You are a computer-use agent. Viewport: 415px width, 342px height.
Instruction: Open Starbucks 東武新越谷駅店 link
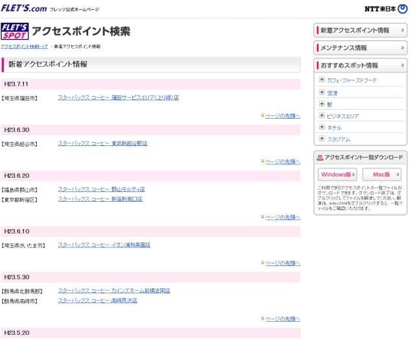102,143
